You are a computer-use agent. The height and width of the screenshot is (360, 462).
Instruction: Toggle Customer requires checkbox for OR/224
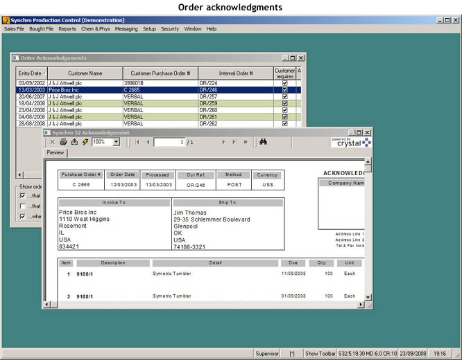284,83
